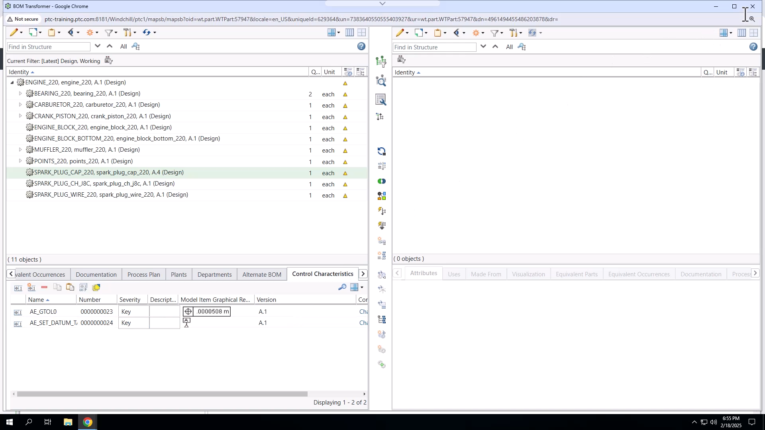The width and height of the screenshot is (765, 430).
Task: Click the right arrow to scroll hidden tabs
Action: point(363,274)
